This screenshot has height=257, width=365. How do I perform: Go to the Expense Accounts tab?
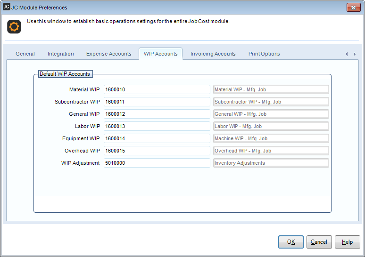coord(108,54)
